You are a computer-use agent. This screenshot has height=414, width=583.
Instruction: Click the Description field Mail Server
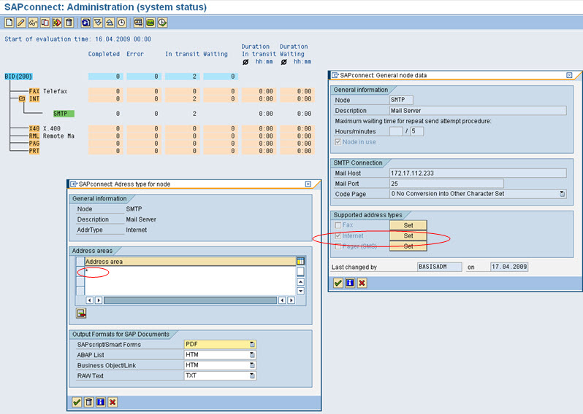coord(478,110)
